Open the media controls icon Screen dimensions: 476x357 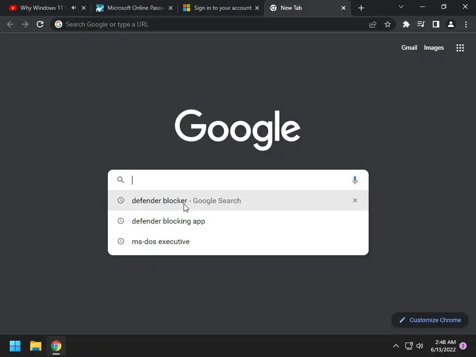click(421, 24)
